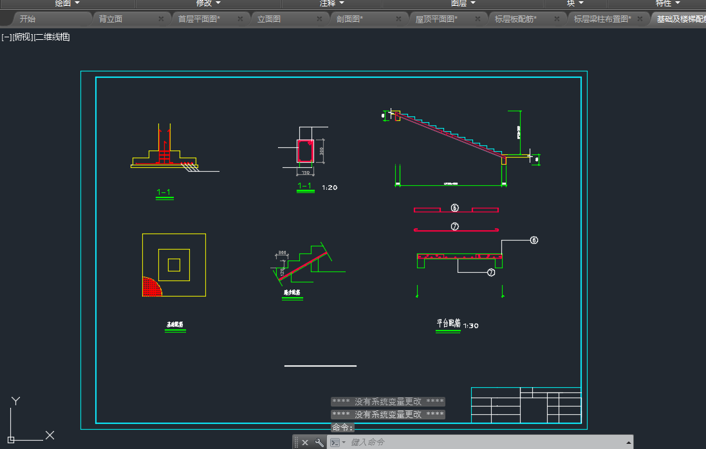
Task: Select the green 1-1 label under foundation section
Action: (164, 192)
